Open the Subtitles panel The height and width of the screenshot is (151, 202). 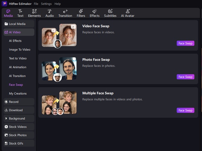[x=110, y=13]
